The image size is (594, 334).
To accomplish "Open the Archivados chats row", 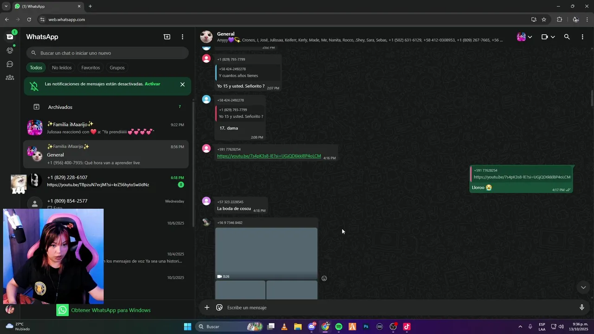I will click(107, 107).
